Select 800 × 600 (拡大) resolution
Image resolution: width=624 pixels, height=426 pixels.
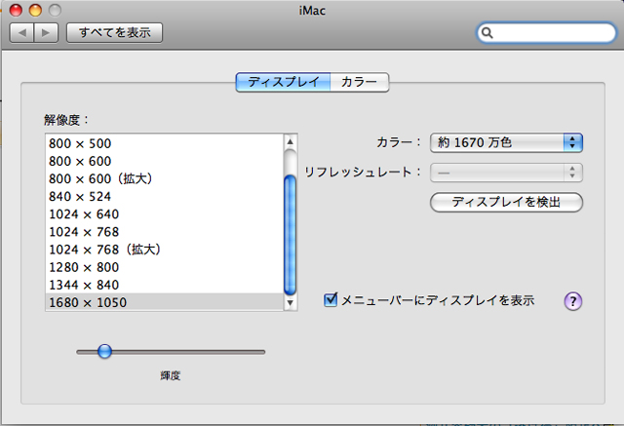point(165,179)
